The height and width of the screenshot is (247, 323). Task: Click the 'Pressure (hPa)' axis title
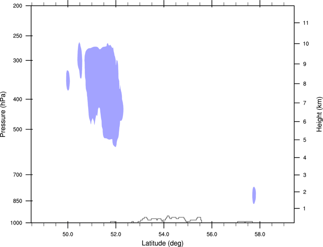(x=3, y=114)
